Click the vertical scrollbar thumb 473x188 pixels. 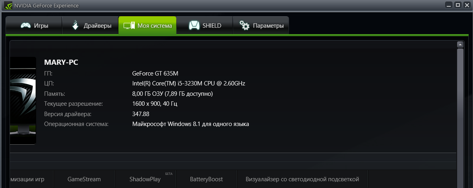[x=460, y=118]
